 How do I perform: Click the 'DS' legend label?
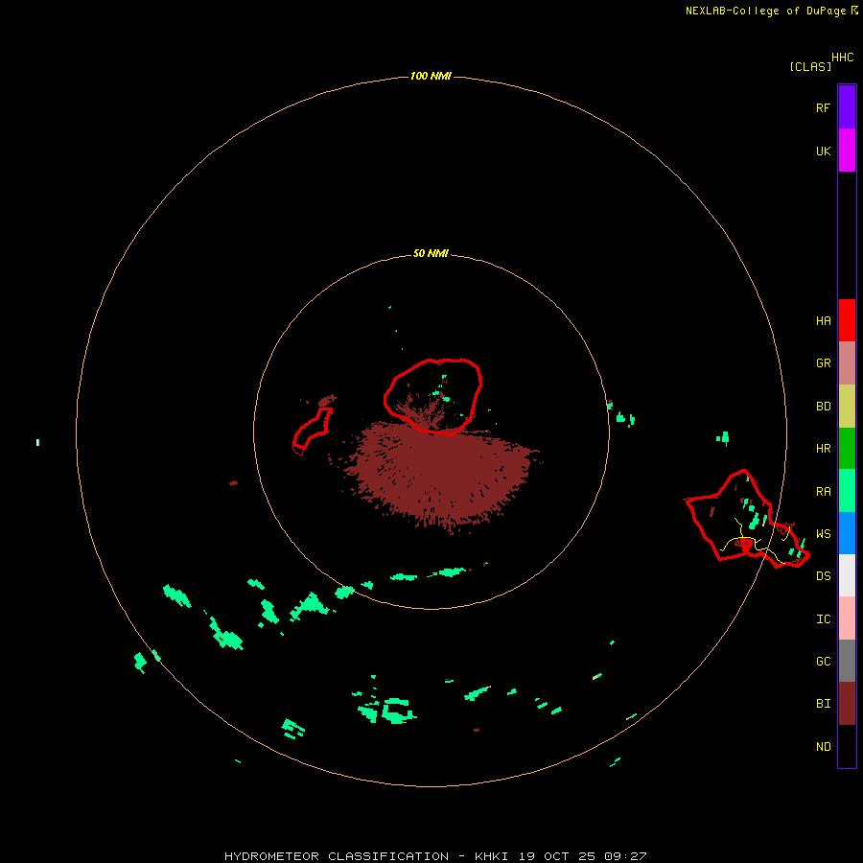823,576
